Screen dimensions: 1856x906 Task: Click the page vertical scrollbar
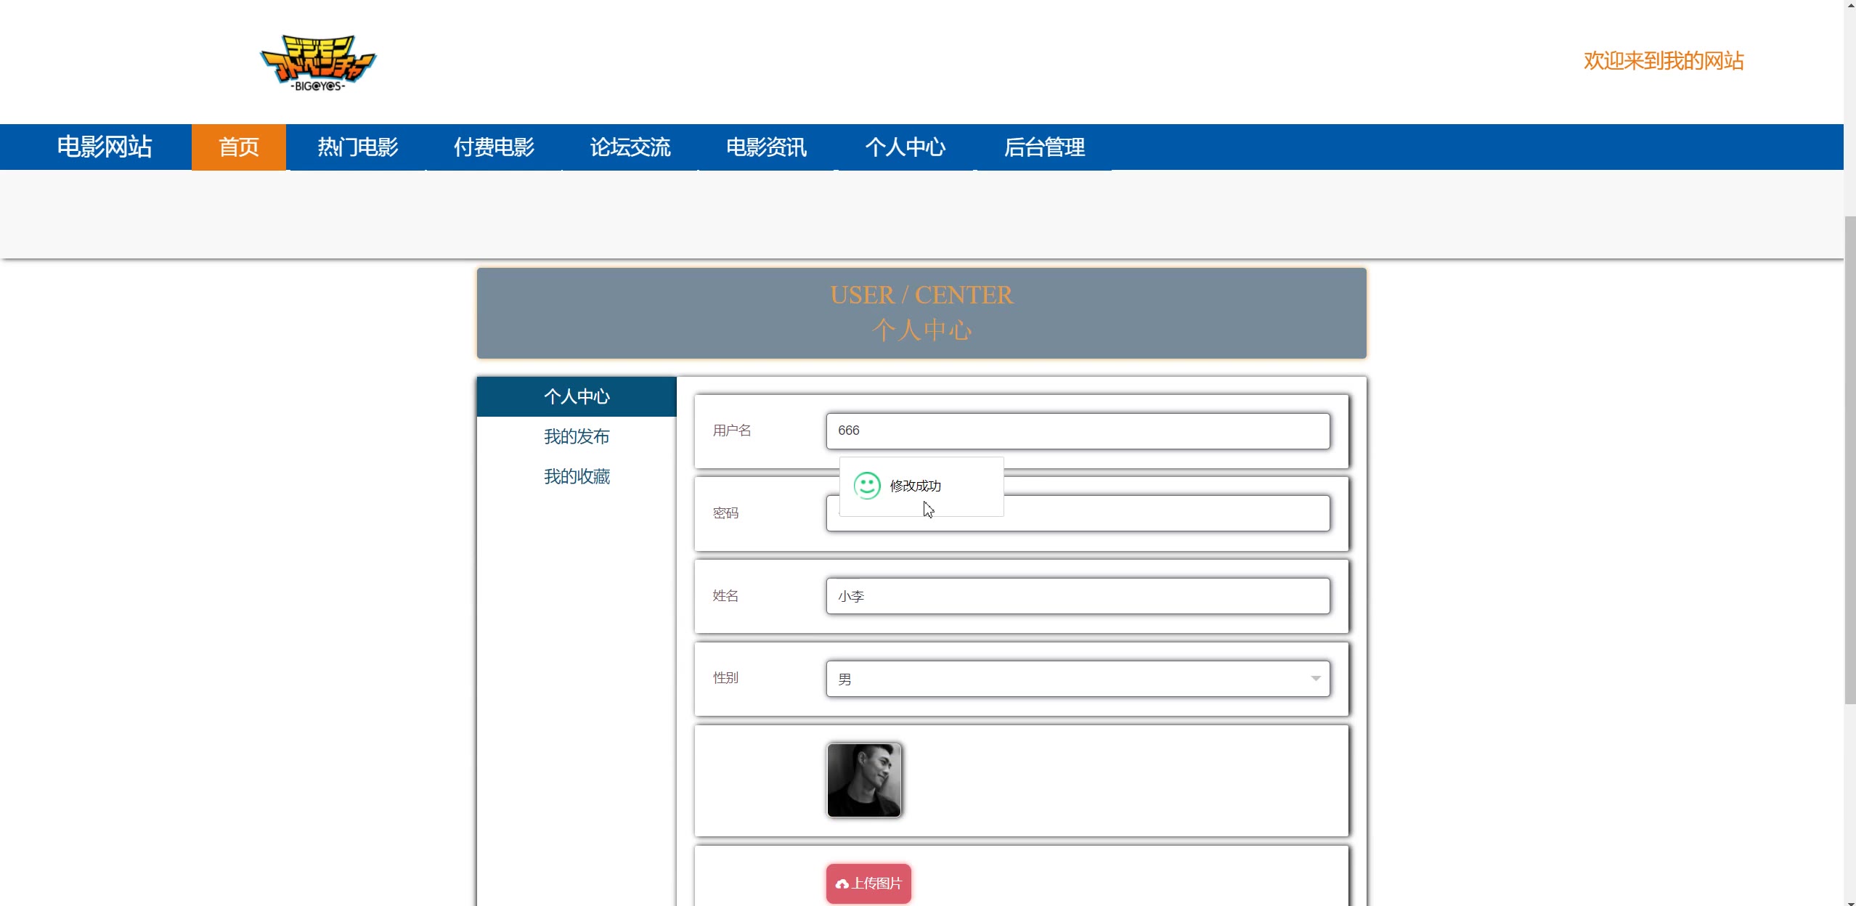point(1849,459)
